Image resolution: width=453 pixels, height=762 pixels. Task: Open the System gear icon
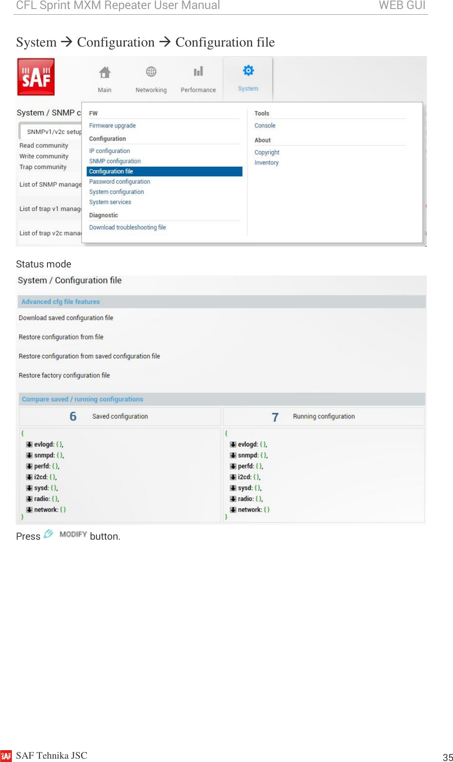(x=248, y=71)
